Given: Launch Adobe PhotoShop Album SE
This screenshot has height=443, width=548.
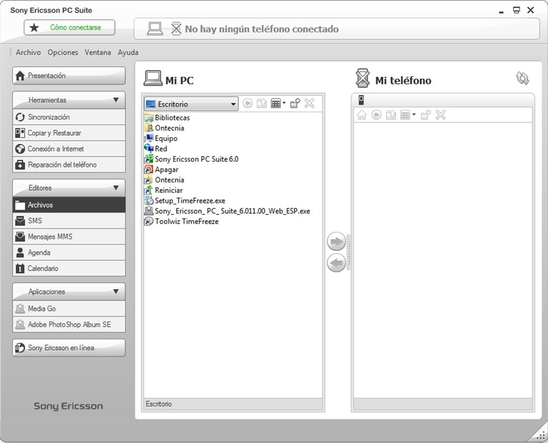Looking at the screenshot, I should (69, 325).
